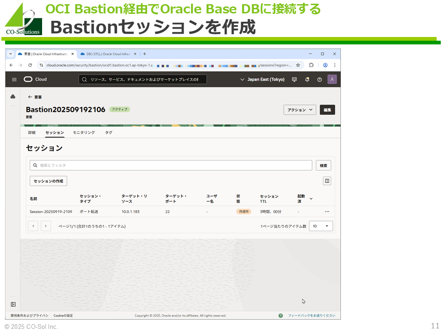This screenshot has height=333, width=444.
Task: Click the ポート転送 session type cell
Action: [89, 211]
